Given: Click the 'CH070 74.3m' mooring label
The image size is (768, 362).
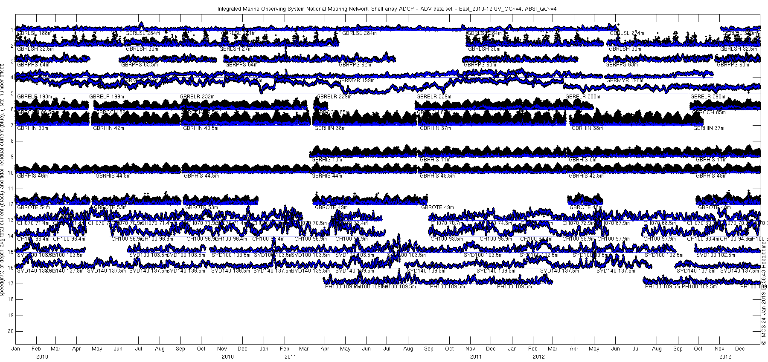Looking at the screenshot, I should click(x=496, y=223).
